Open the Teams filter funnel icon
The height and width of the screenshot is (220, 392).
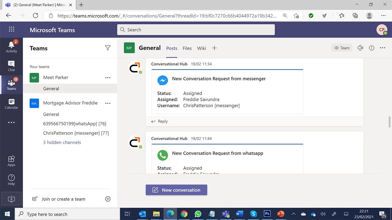tap(108, 48)
